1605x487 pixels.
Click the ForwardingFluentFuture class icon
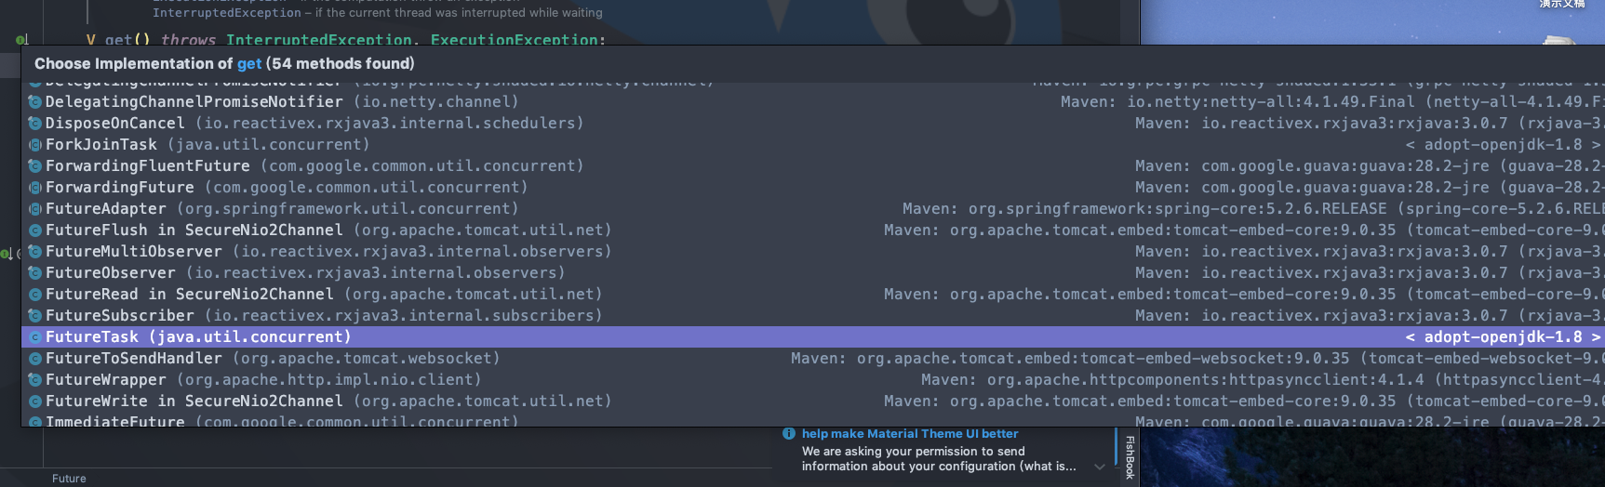[35, 166]
